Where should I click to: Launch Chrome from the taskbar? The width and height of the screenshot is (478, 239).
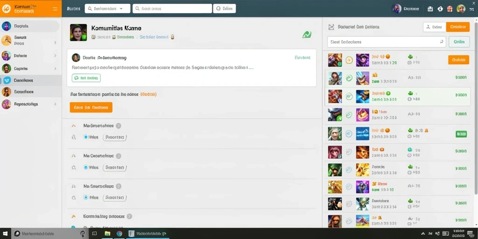[x=119, y=233]
